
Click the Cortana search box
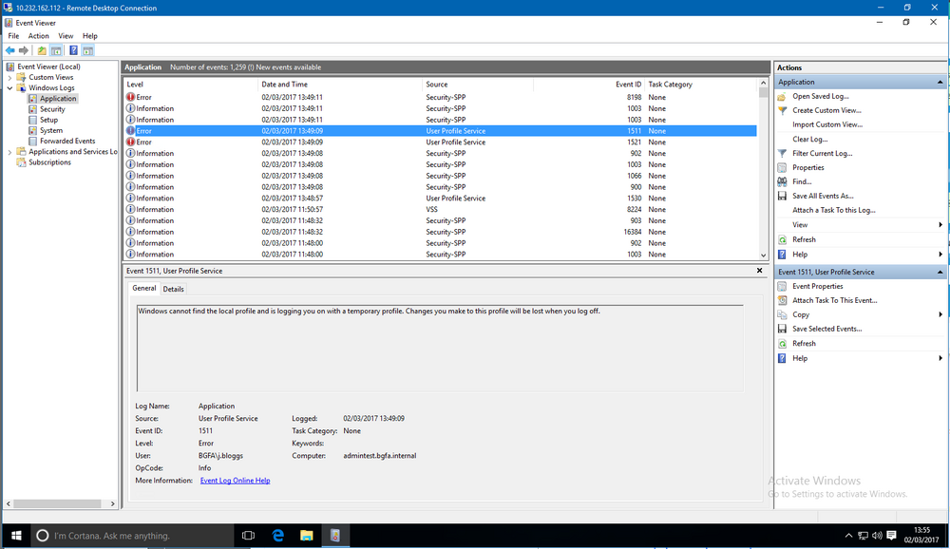132,536
